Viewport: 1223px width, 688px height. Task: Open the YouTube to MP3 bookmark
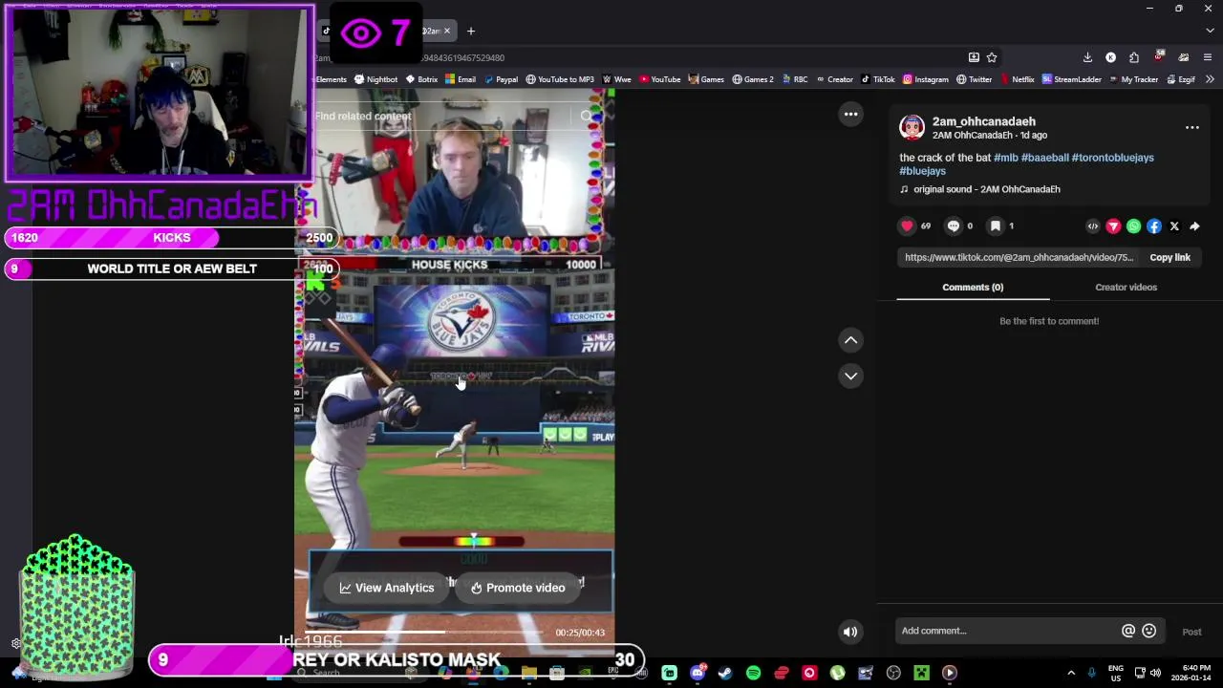tap(560, 79)
